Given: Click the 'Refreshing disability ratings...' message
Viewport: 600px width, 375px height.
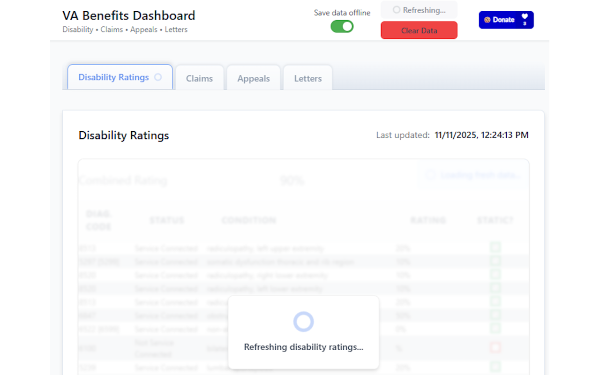Looking at the screenshot, I should point(304,347).
